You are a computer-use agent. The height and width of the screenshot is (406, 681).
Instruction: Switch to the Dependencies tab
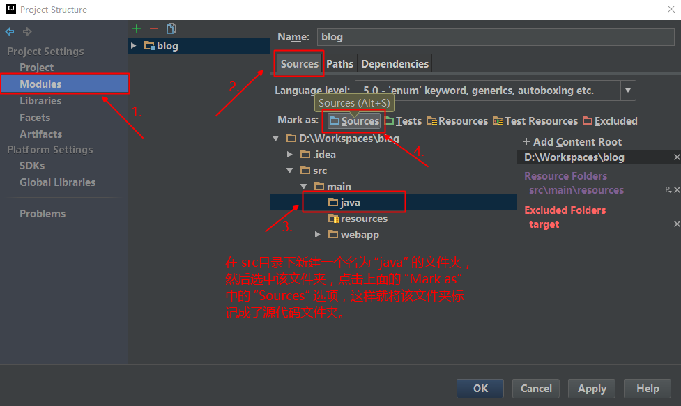point(395,64)
